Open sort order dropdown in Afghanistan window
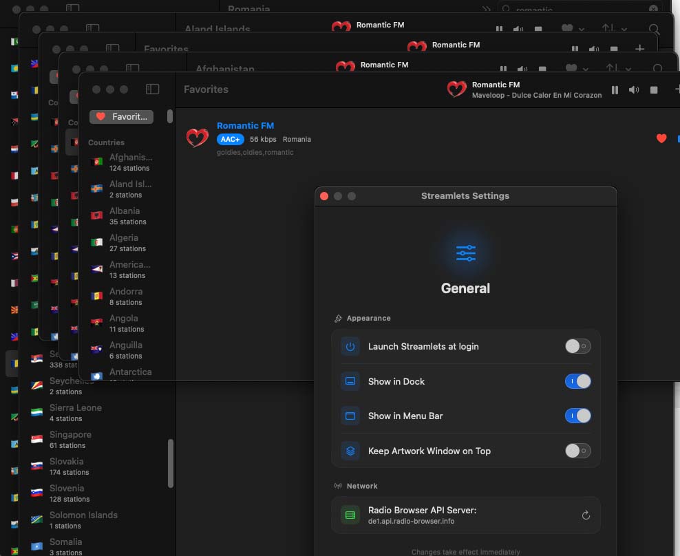680x556 pixels. click(x=619, y=69)
